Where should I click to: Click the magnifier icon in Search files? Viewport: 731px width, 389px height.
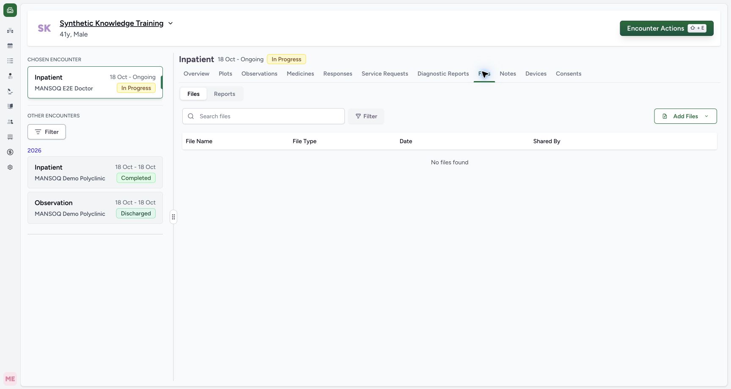click(x=191, y=116)
